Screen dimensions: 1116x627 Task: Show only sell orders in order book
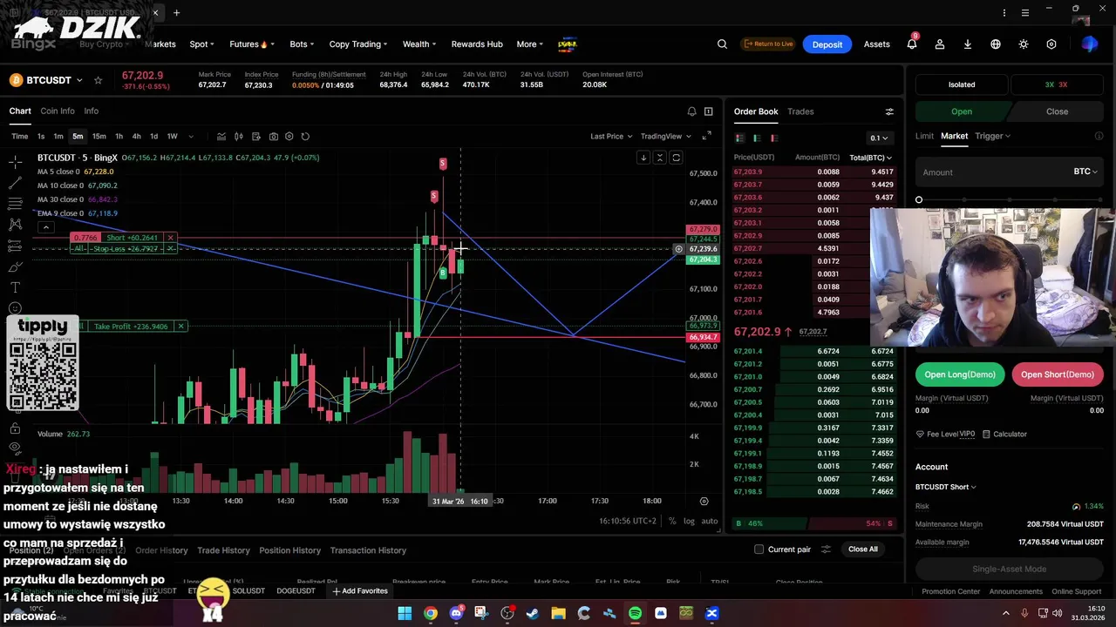(774, 138)
